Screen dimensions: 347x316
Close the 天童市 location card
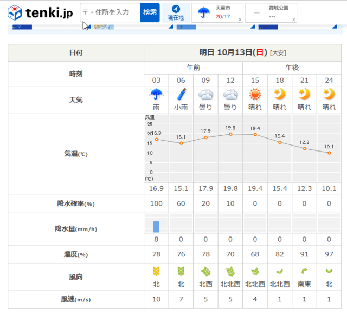point(240,19)
